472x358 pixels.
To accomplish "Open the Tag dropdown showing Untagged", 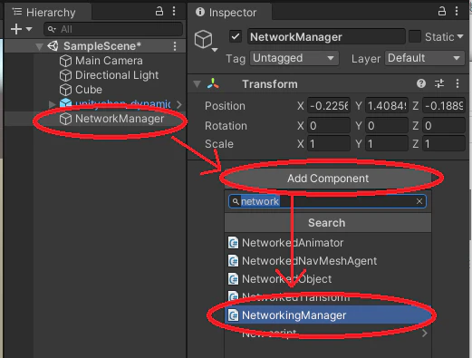I will pyautogui.click(x=294, y=58).
